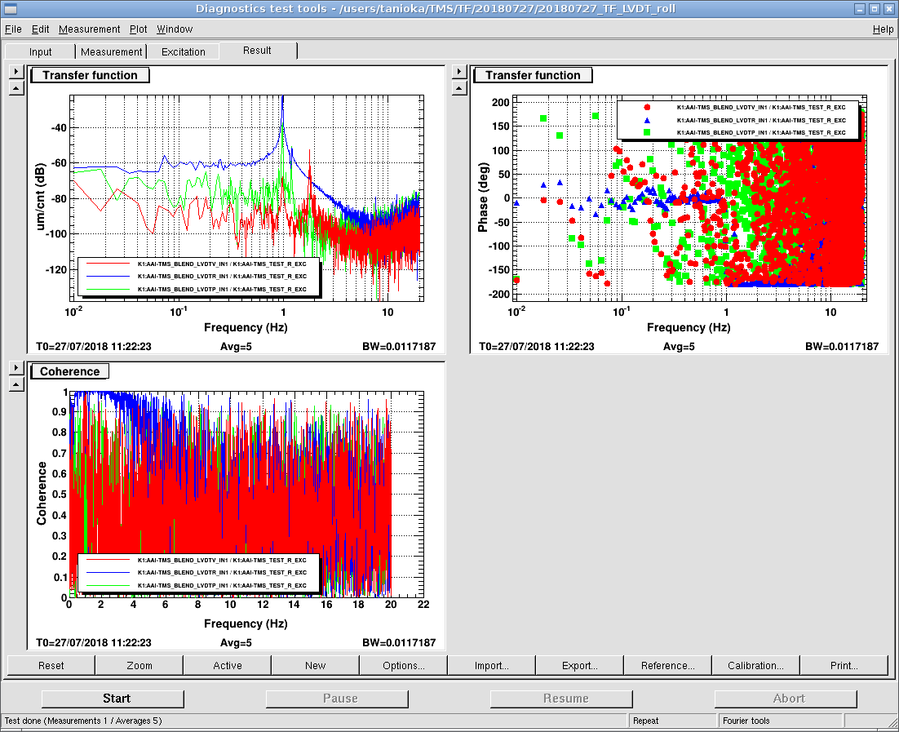Switch to the Excitation tab

click(184, 51)
